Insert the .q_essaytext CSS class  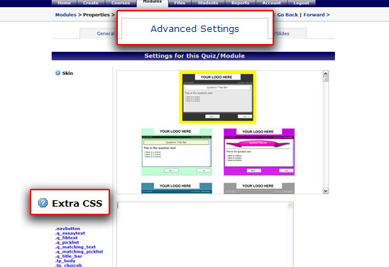point(70,233)
